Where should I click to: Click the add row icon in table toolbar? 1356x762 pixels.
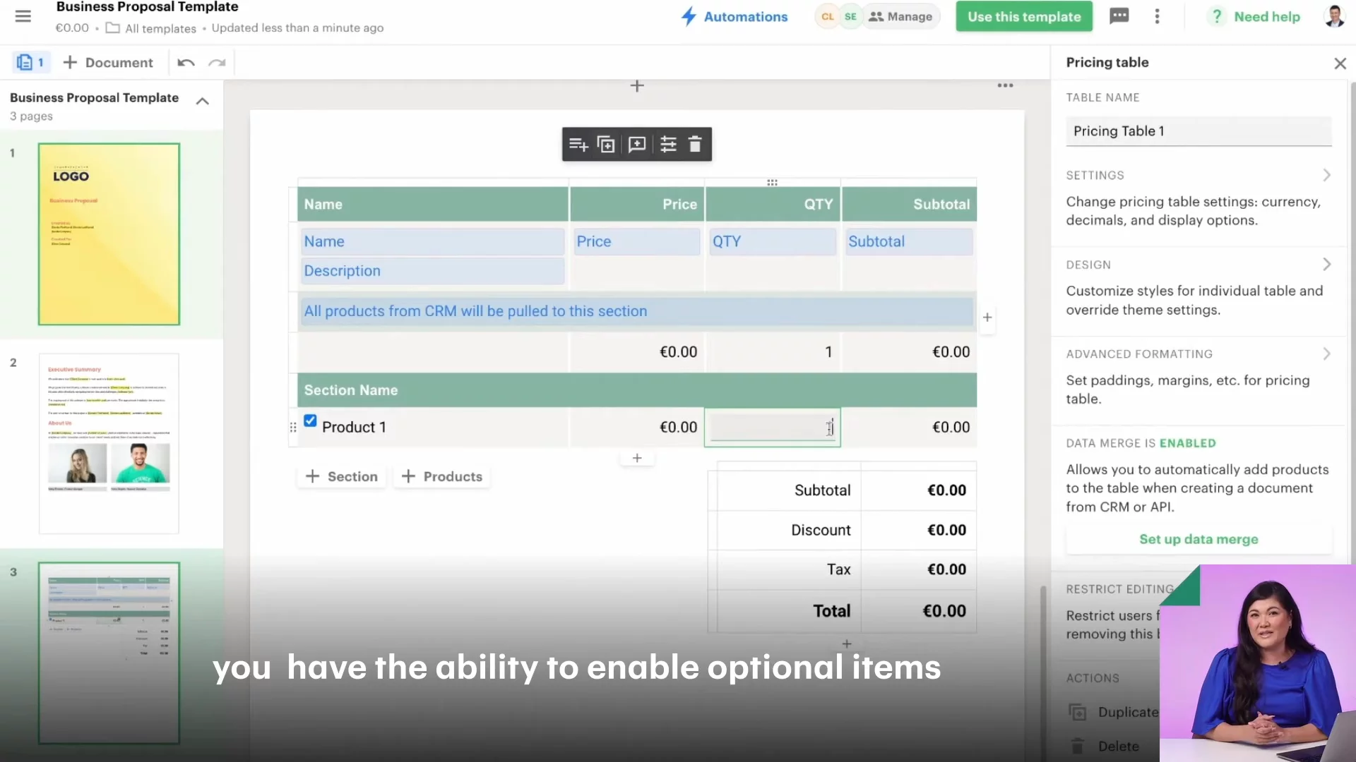click(x=578, y=145)
